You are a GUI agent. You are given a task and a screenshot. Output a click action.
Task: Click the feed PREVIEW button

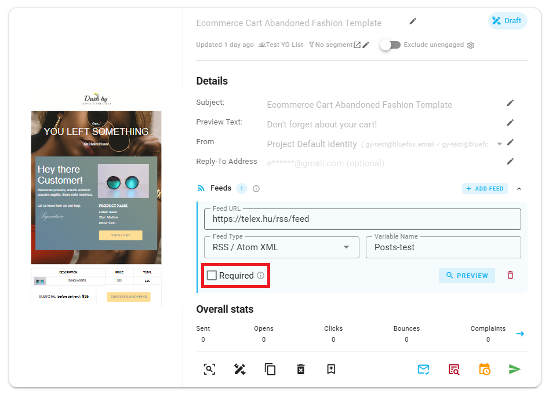click(467, 276)
